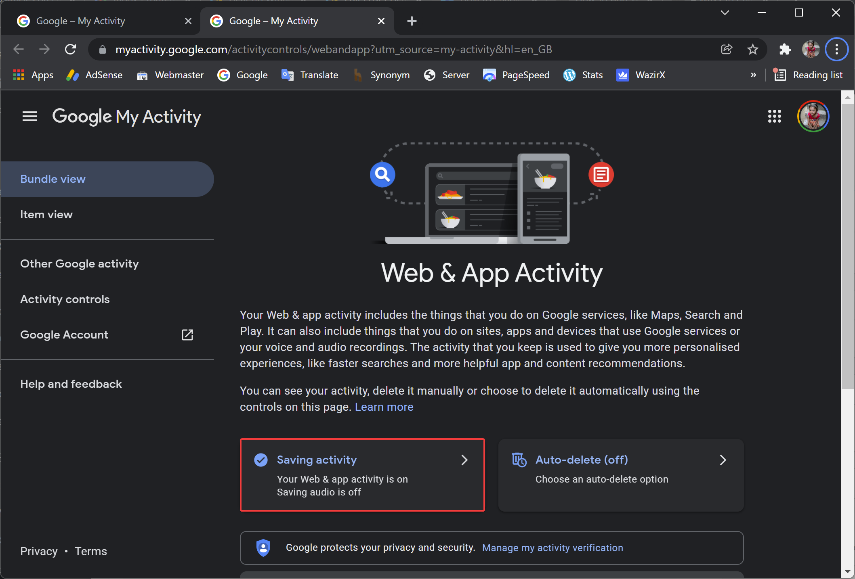The width and height of the screenshot is (855, 579).
Task: Click the page scrollbar up arrow
Action: [847, 97]
